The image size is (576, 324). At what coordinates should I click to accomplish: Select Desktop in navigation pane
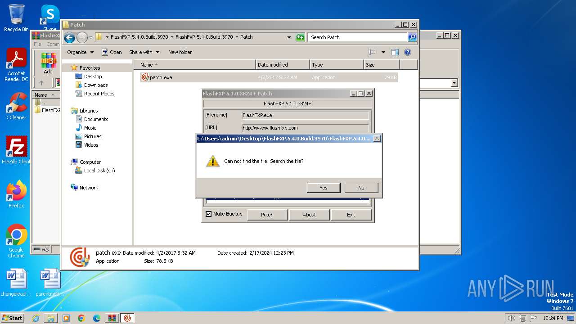click(93, 76)
